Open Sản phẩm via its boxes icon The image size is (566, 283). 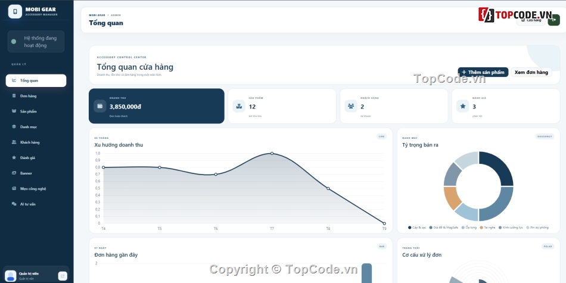point(14,111)
